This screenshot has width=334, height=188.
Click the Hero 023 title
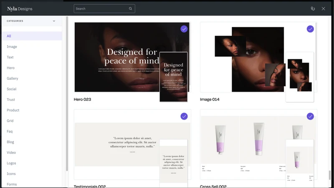[x=82, y=99]
